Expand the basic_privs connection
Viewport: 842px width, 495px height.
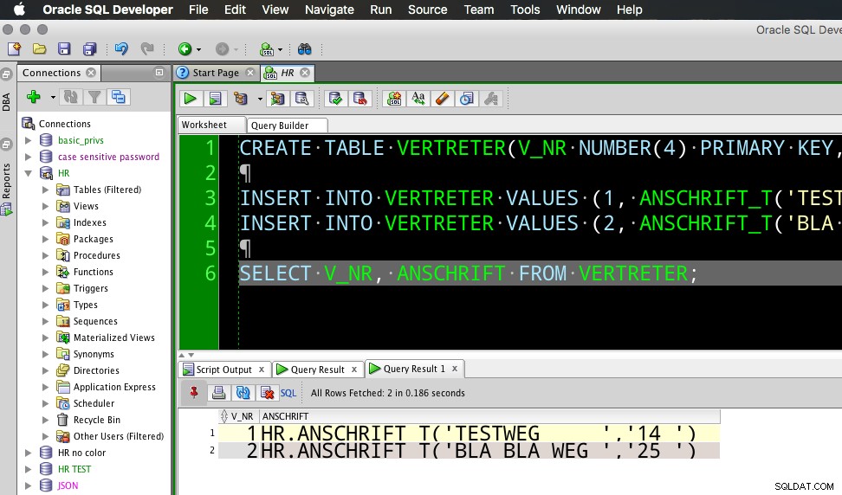click(29, 140)
